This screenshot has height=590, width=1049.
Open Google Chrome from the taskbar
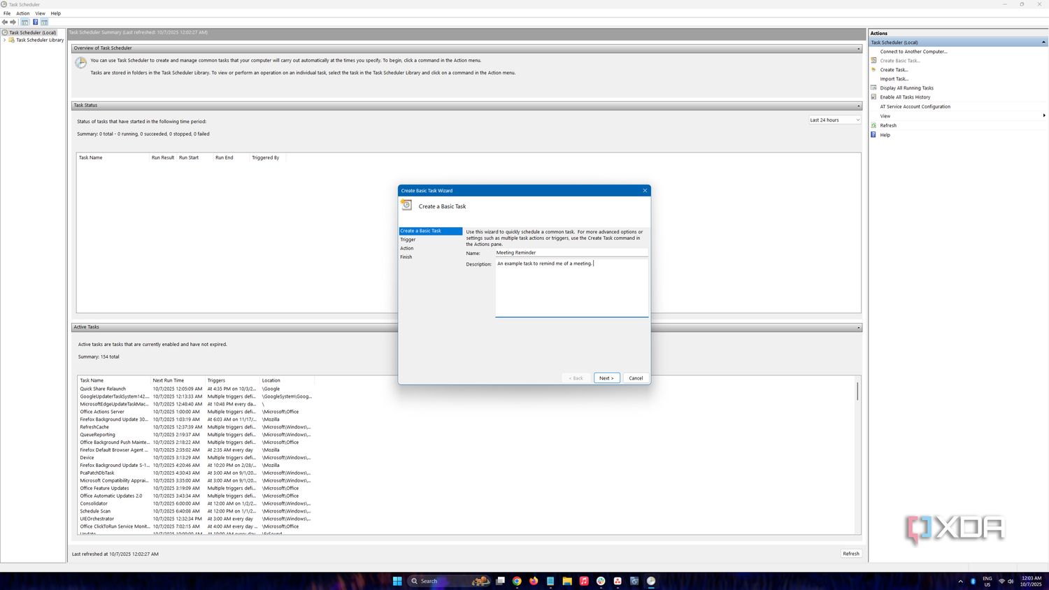click(517, 581)
